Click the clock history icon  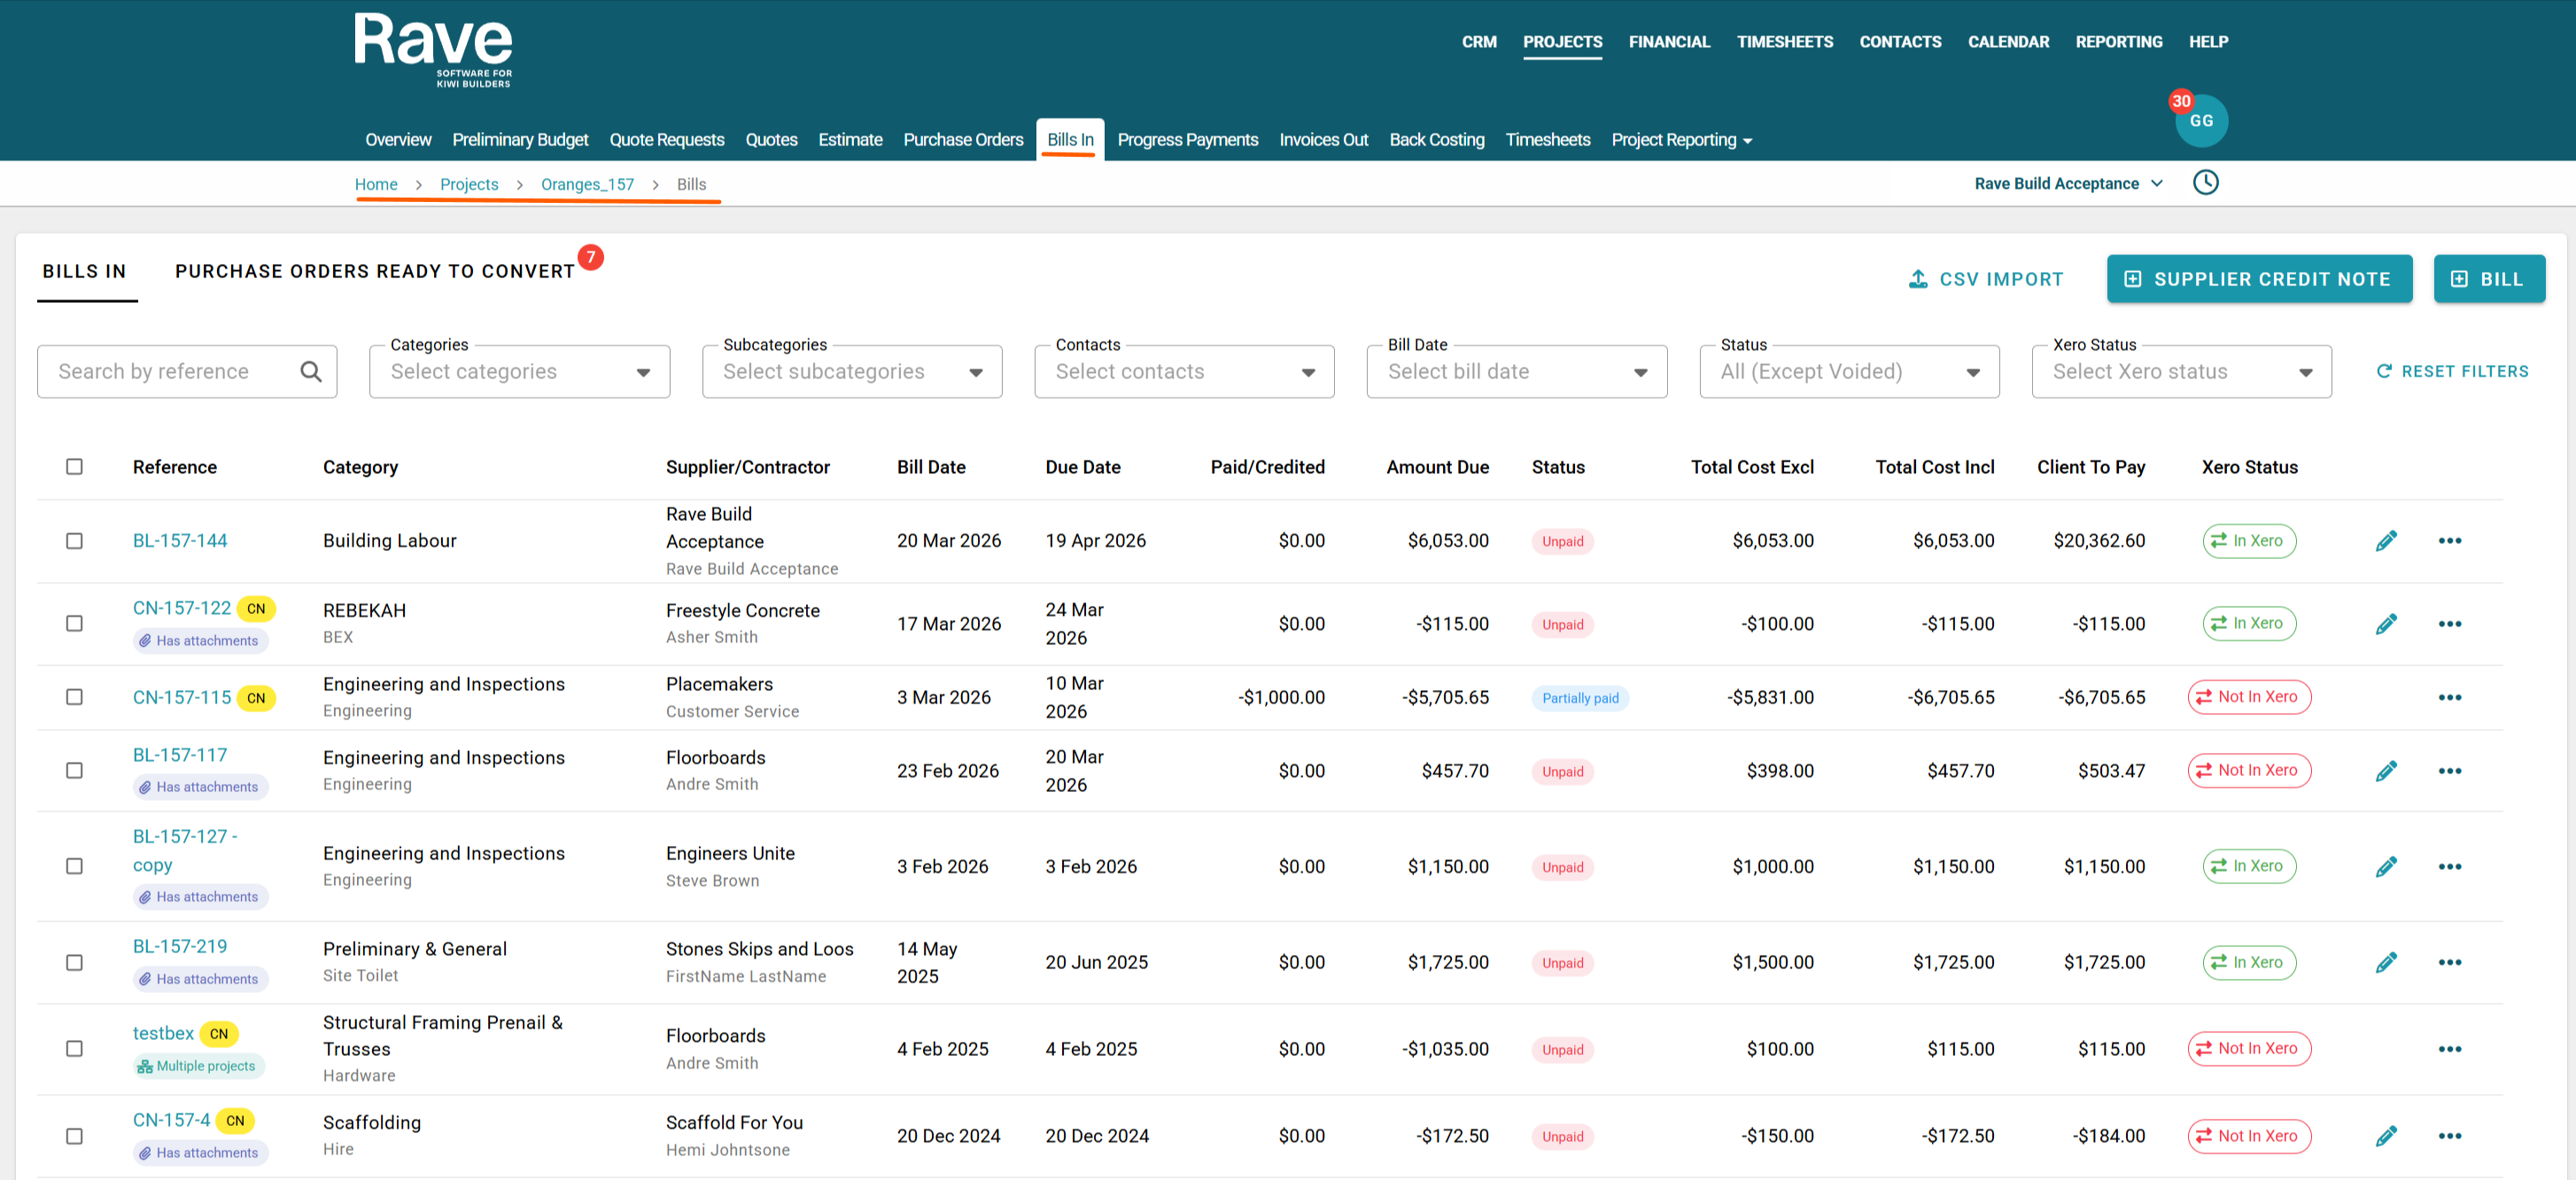point(2205,183)
